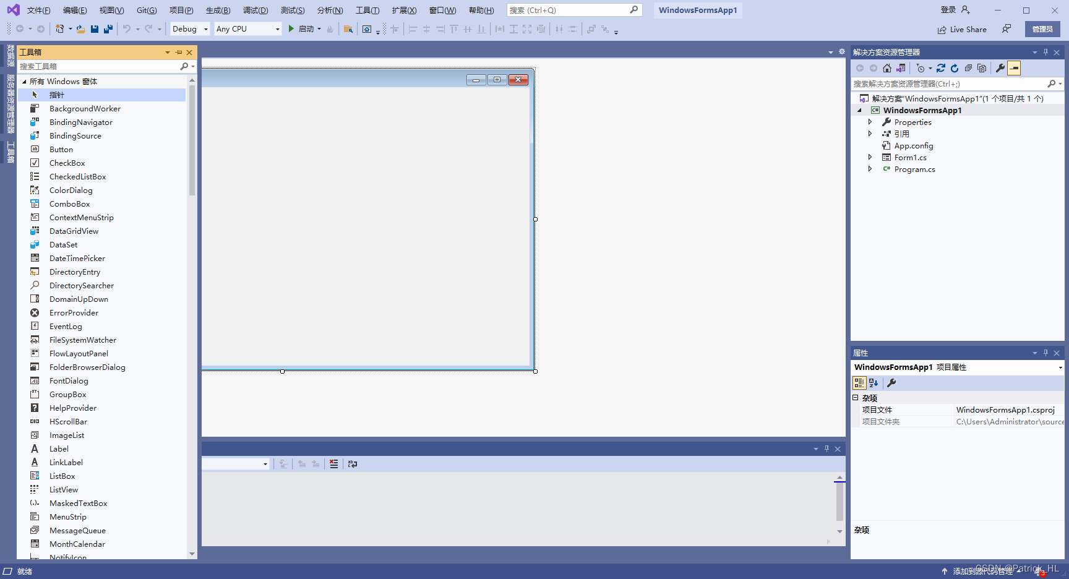
Task: Click the toolbox search input field
Action: (x=98, y=66)
